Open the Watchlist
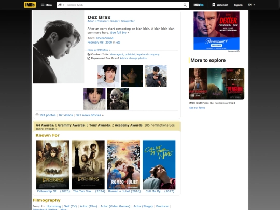 point(220,5)
